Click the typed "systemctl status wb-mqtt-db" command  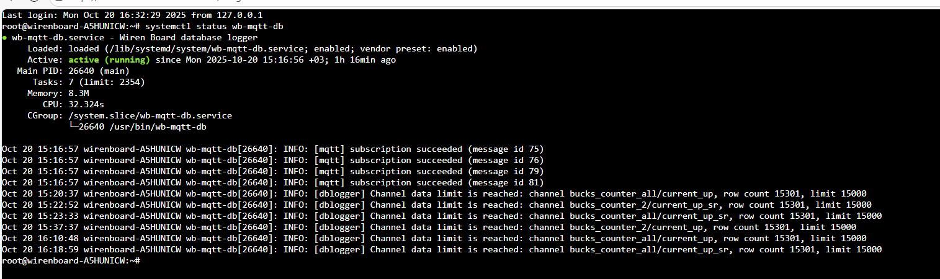215,27
